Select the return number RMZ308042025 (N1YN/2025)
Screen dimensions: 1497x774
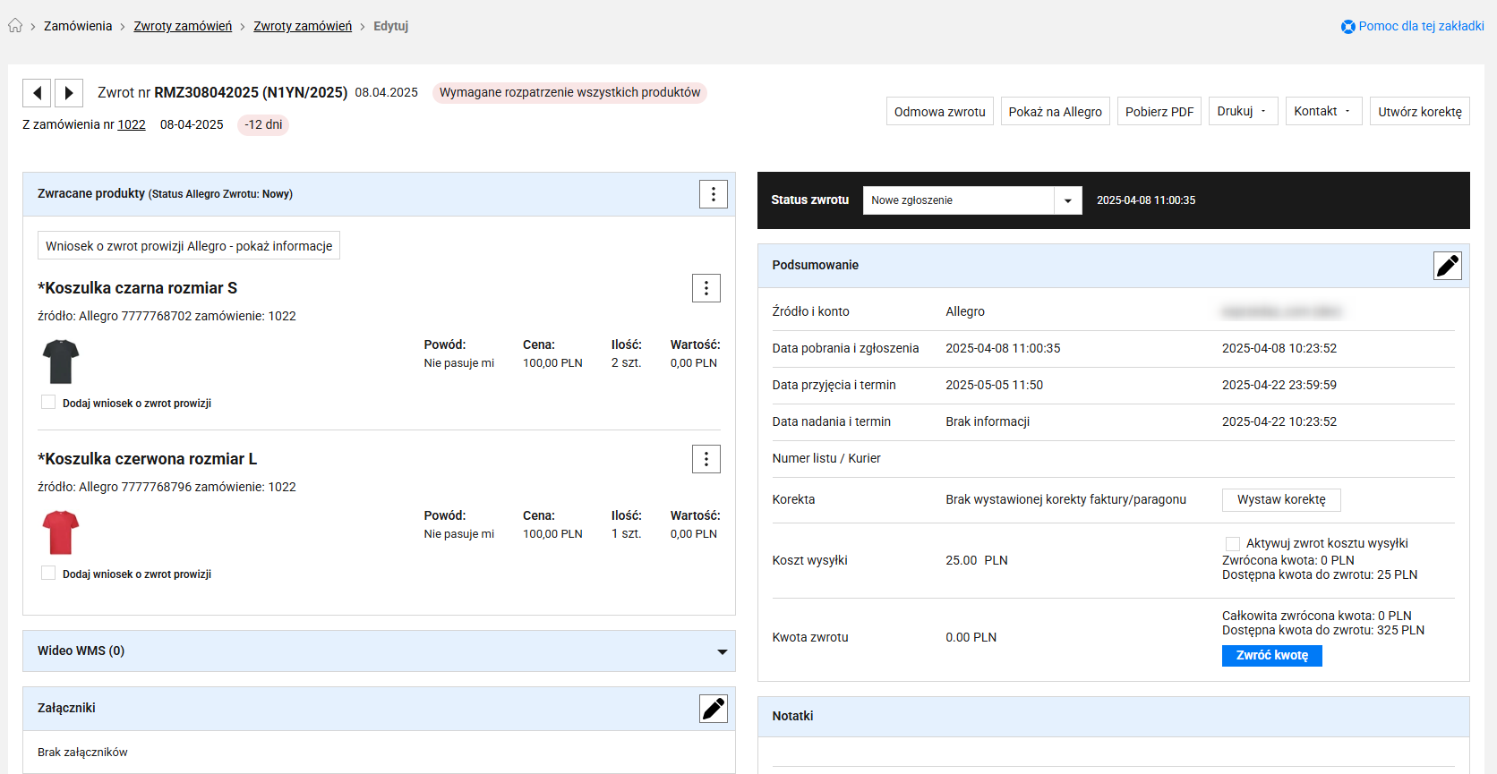click(251, 92)
